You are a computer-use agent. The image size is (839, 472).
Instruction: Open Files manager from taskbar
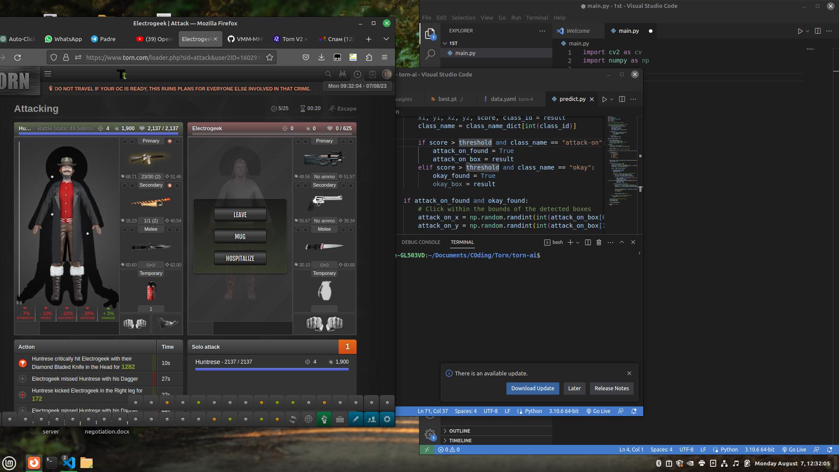coord(87,463)
